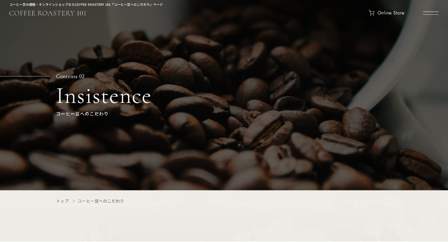This screenshot has width=448, height=242.
Task: Click the Contents 02 label
Action: click(70, 76)
